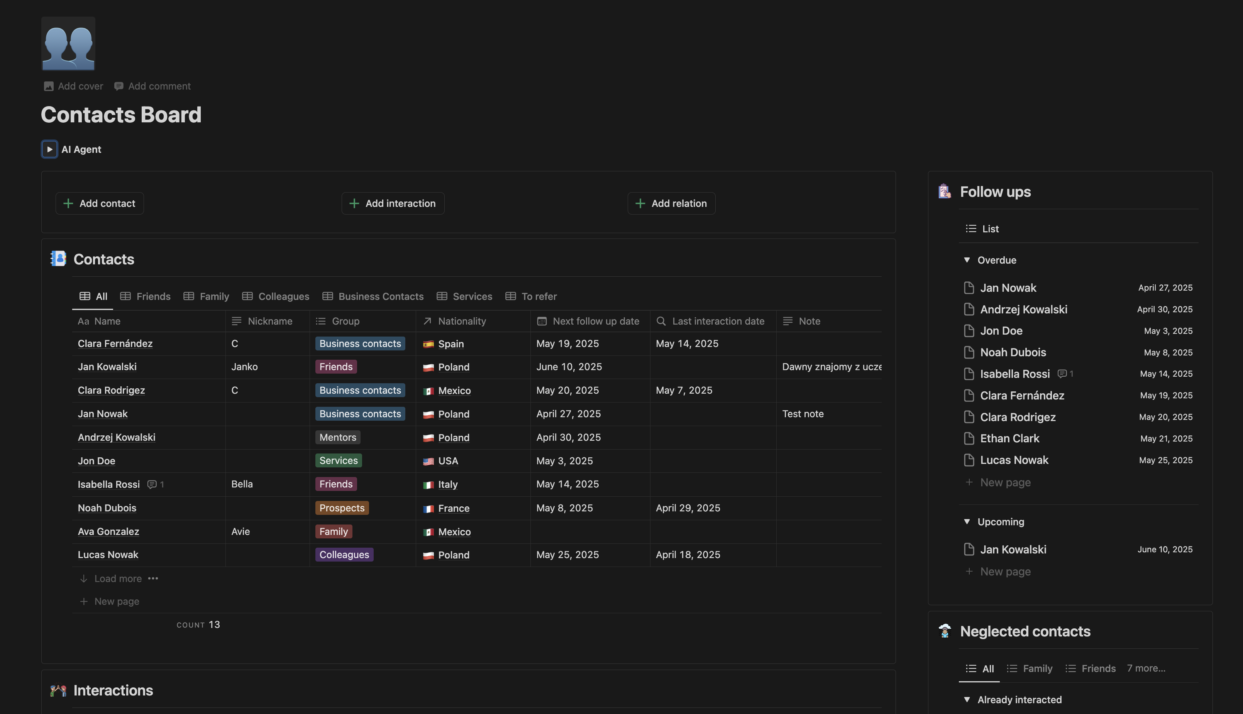The width and height of the screenshot is (1243, 714).
Task: Click the calendar icon in Next follow up date header
Action: [542, 321]
